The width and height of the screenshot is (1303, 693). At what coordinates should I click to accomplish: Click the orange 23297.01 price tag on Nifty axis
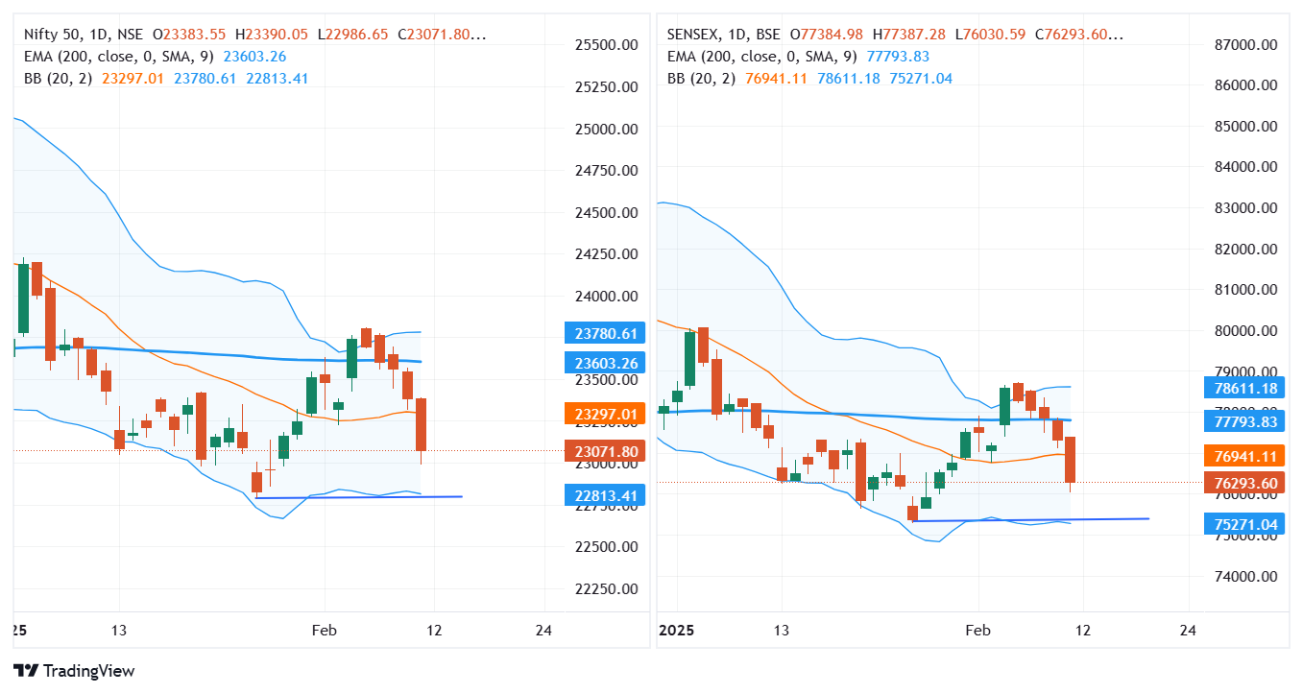pyautogui.click(x=605, y=415)
